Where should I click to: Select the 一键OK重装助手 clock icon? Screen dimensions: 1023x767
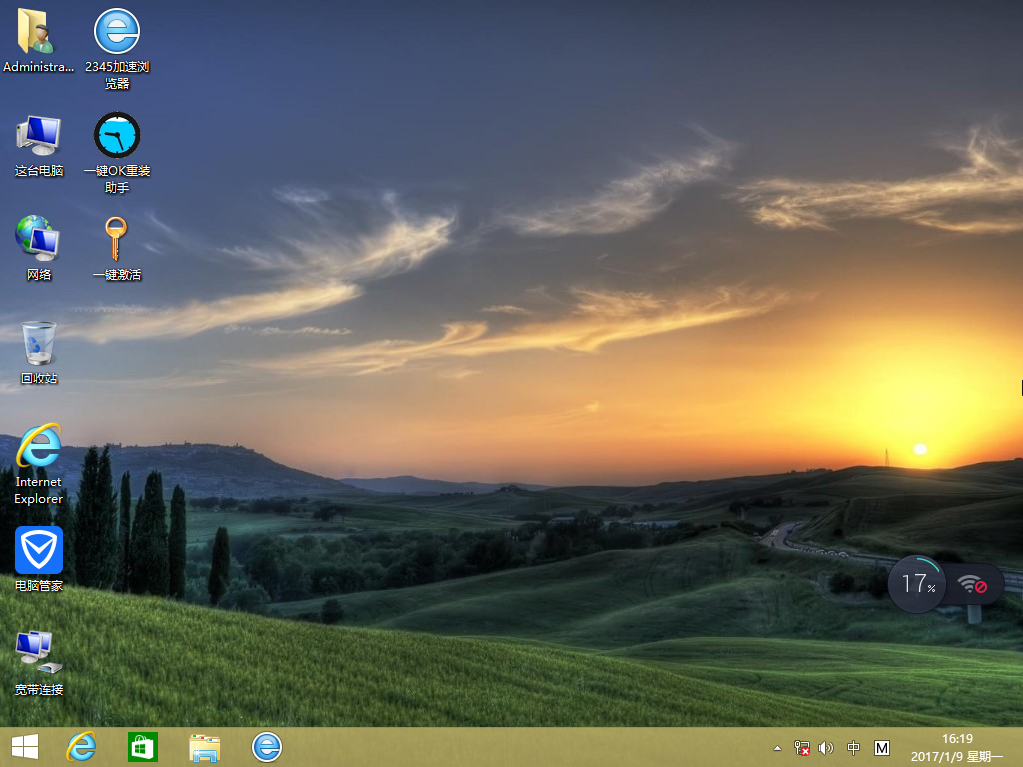point(117,136)
